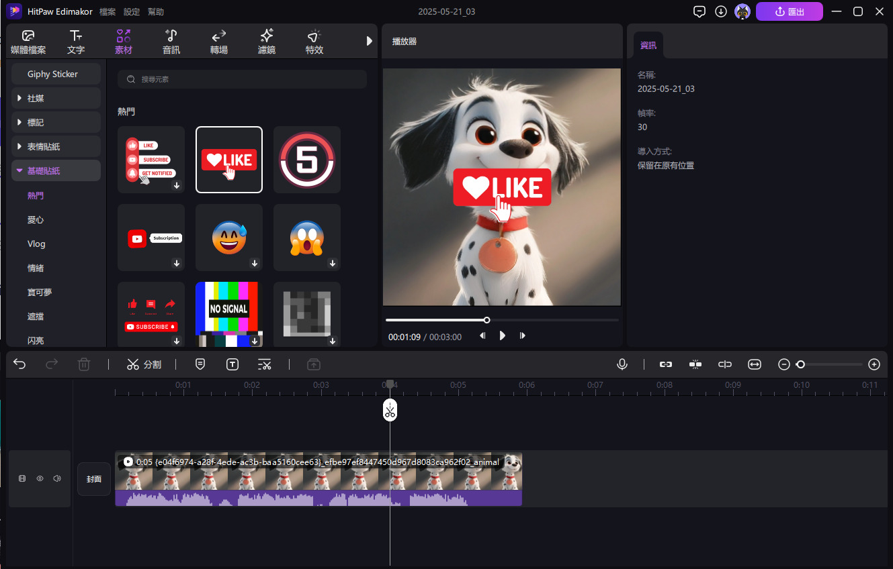Download the sweating laugh emoji via arrow

[255, 264]
